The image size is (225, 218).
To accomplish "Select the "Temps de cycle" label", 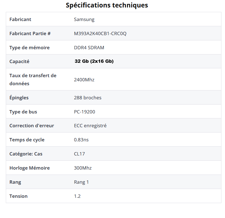I will click(27, 140).
